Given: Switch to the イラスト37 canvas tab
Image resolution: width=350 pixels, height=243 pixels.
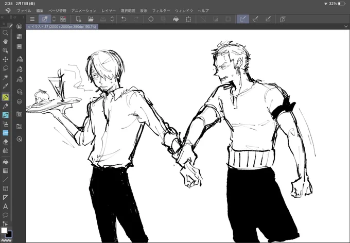Looking at the screenshot, I should pyautogui.click(x=62, y=27).
